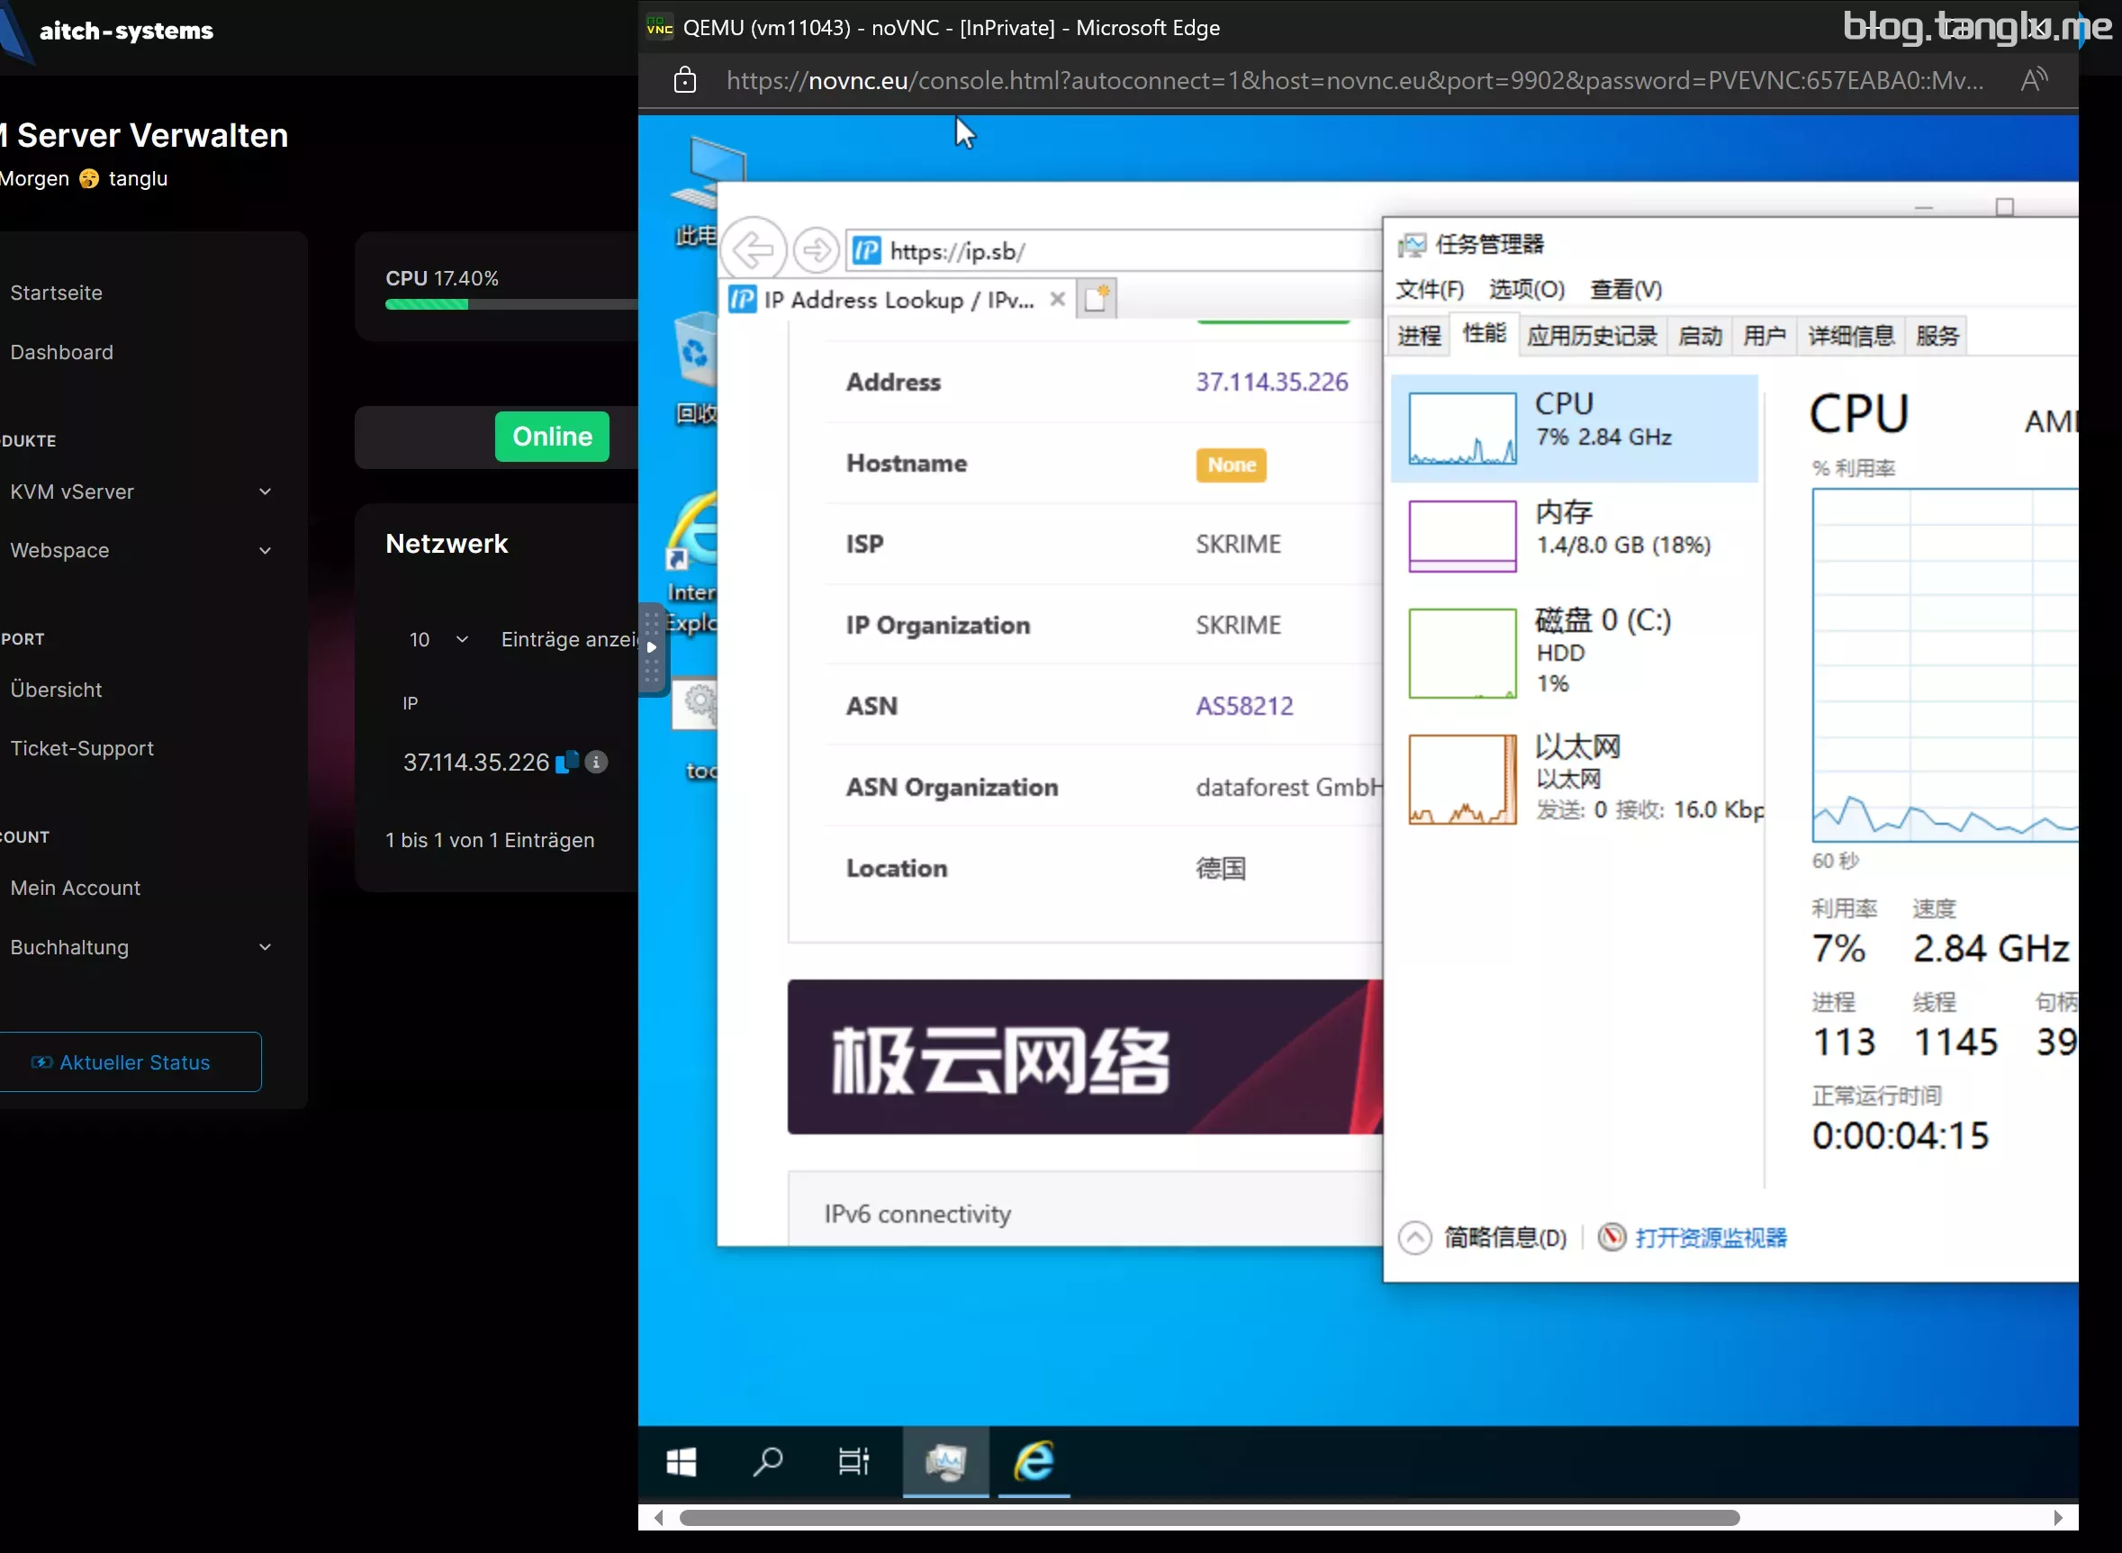Click Internet Explorer icon in taskbar
The image size is (2122, 1553).
pyautogui.click(x=1034, y=1462)
